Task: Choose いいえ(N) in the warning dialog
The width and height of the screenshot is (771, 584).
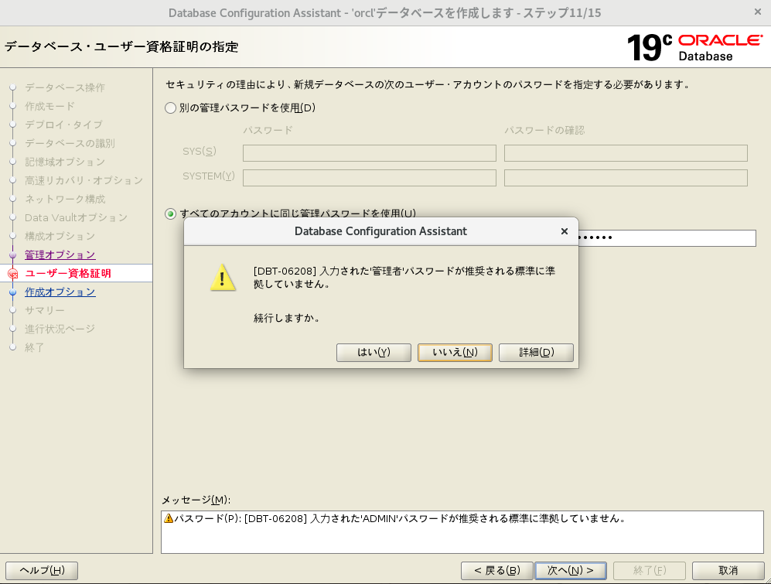Action: coord(455,353)
